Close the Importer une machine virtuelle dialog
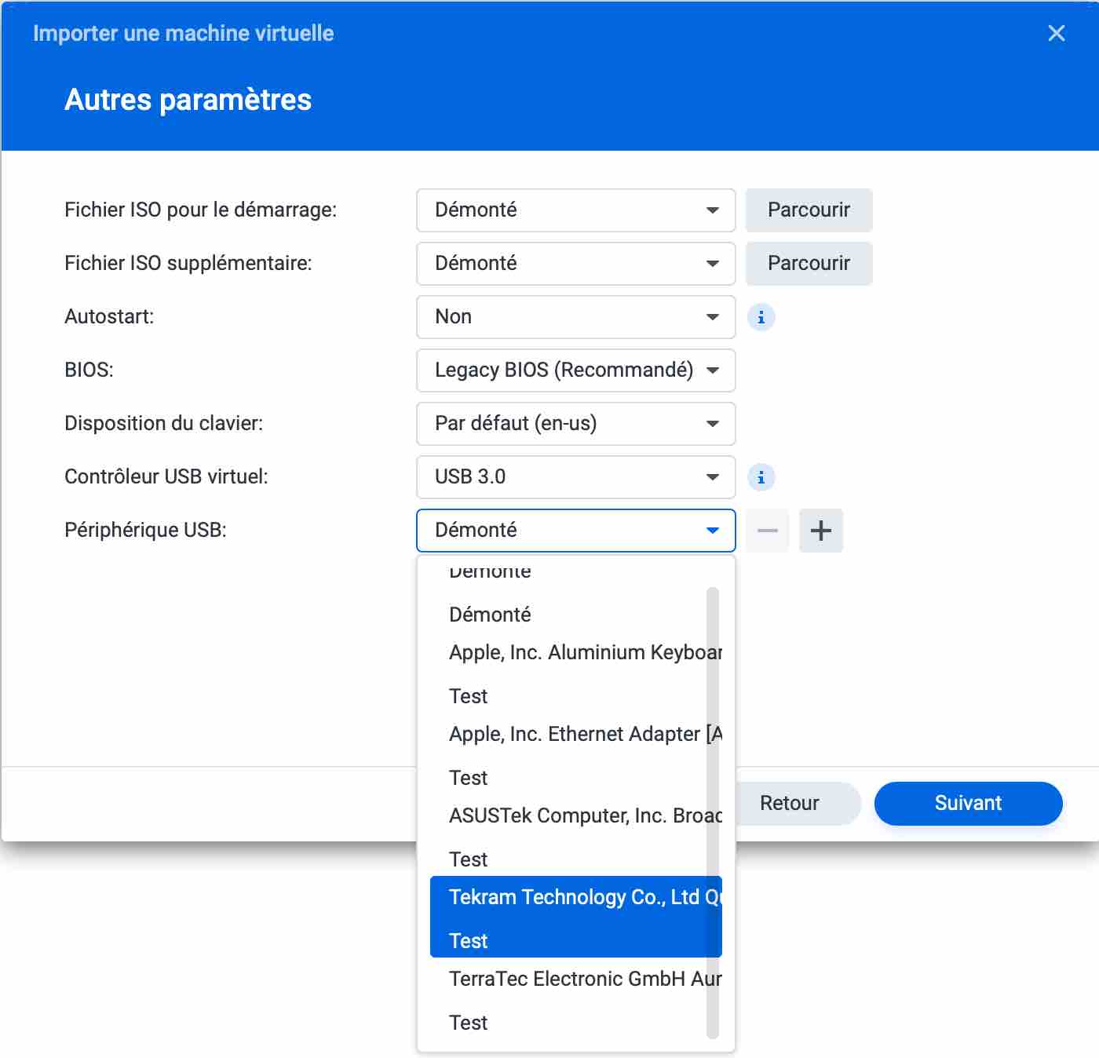 1057,33
